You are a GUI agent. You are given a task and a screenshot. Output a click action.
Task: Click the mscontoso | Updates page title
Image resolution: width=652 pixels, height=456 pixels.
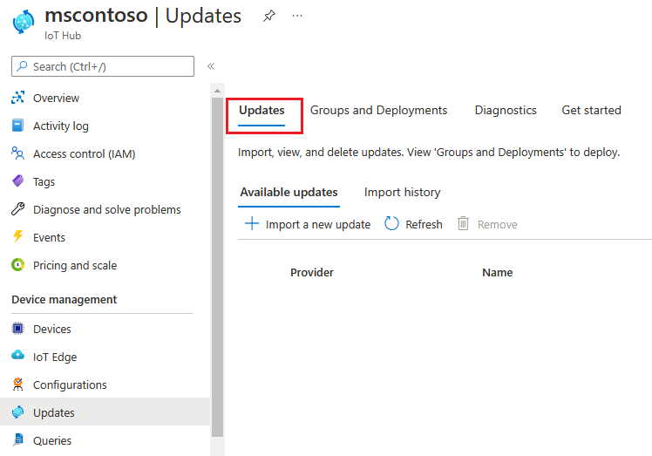pyautogui.click(x=143, y=16)
